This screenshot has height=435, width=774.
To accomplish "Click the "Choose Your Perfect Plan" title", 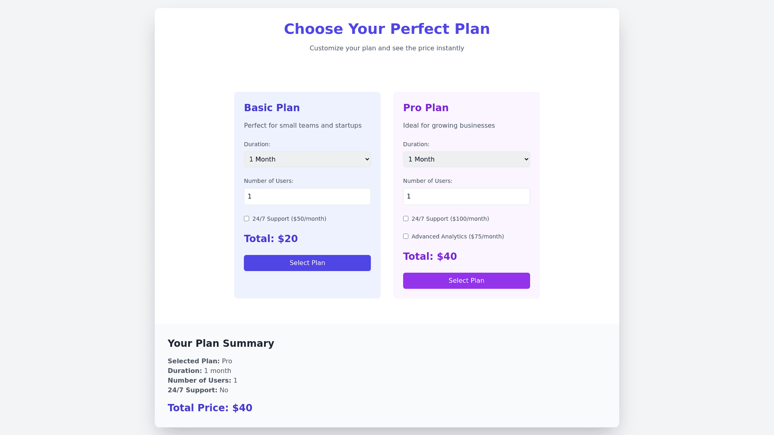I will coord(387,29).
